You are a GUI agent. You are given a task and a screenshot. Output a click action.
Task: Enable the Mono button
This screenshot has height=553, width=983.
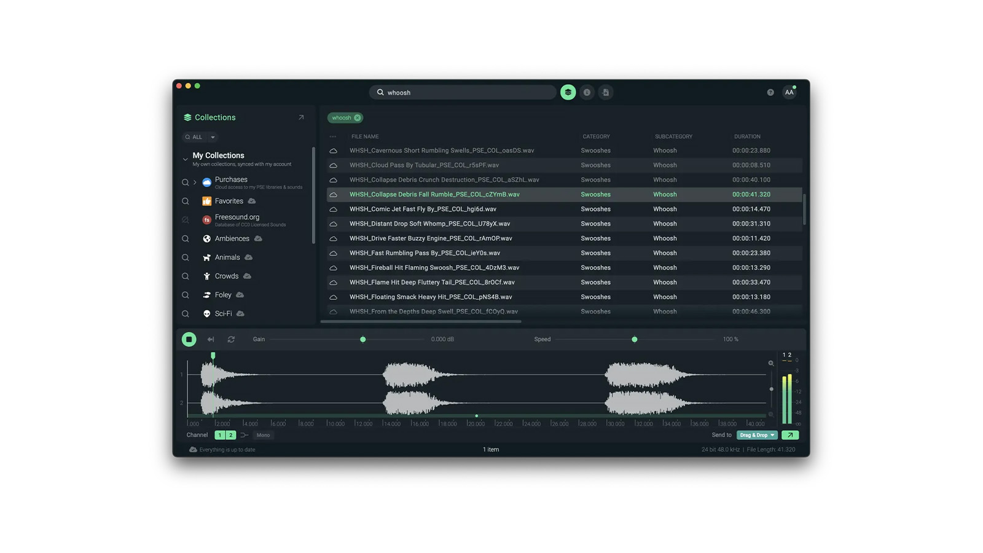tap(263, 435)
